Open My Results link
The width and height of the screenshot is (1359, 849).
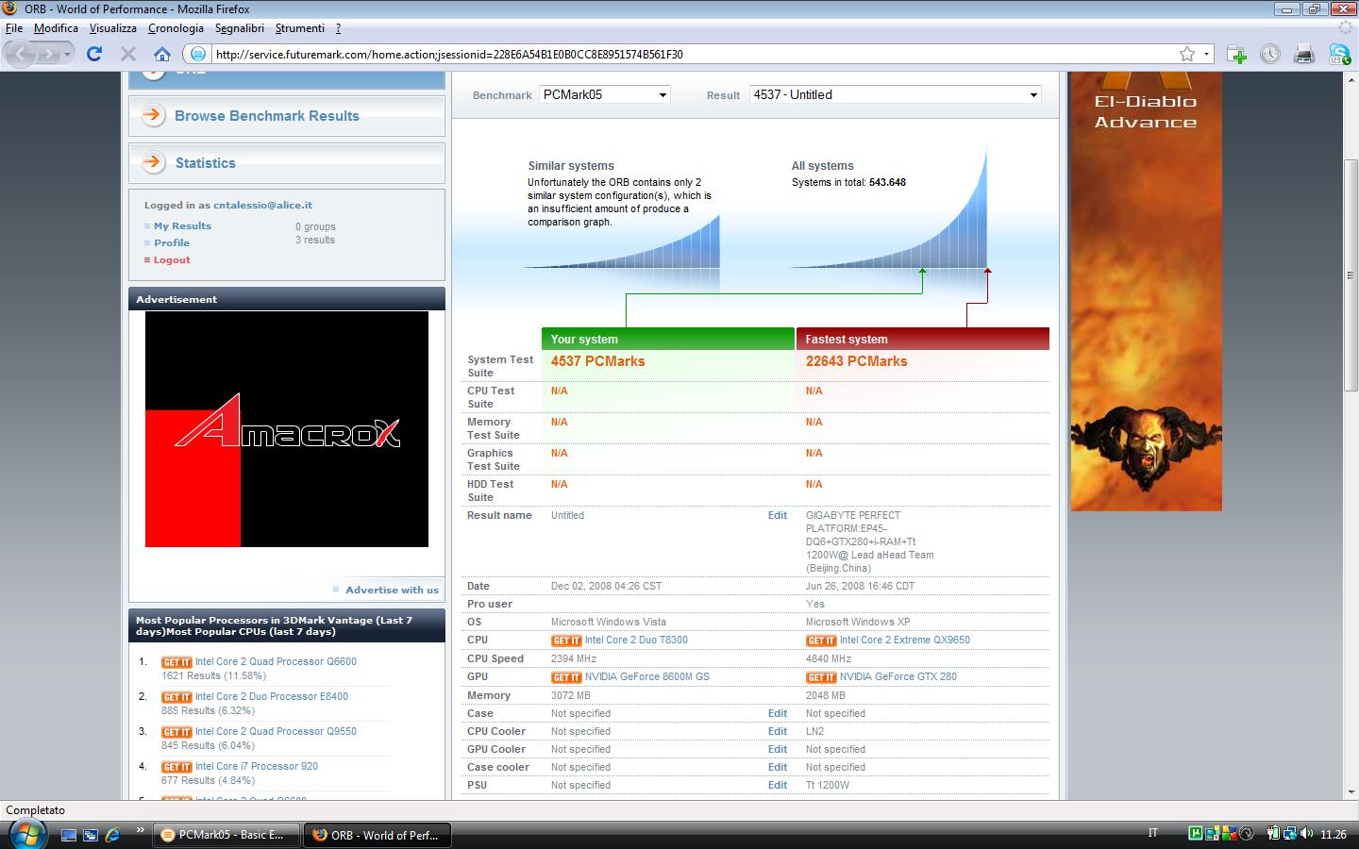click(182, 226)
